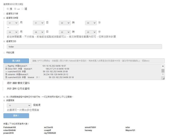Open the prize count dropdown showing 10
Viewport: 171px width, 137px height.
tap(20, 106)
